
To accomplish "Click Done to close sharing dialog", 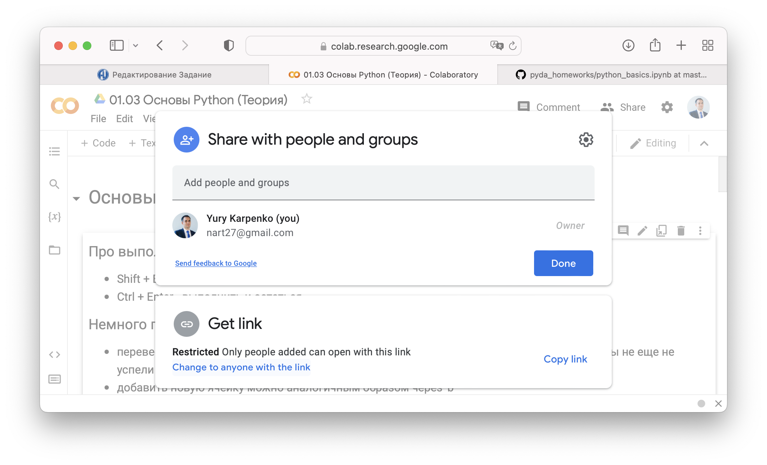I will tap(563, 263).
